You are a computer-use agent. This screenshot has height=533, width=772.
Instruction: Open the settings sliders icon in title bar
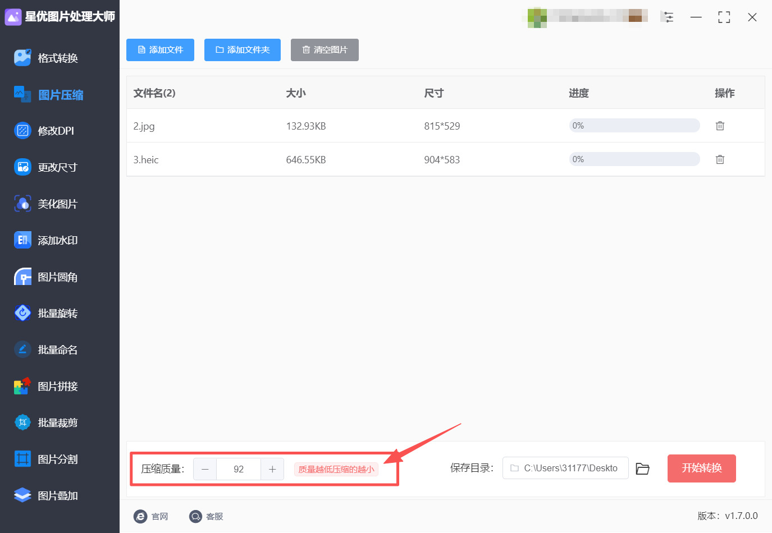point(668,17)
